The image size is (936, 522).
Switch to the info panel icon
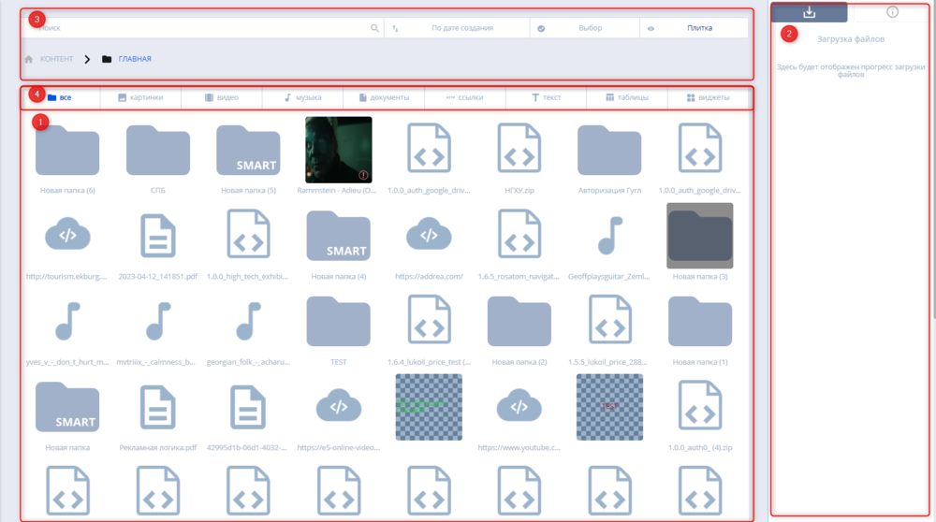892,12
